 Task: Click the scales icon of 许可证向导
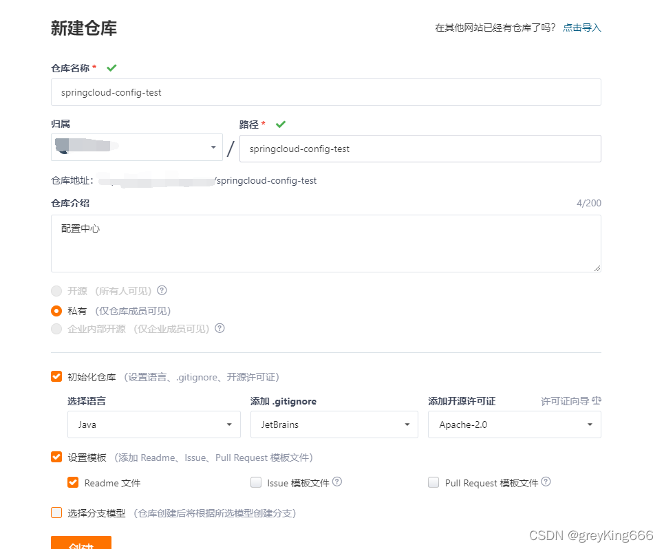pyautogui.click(x=597, y=400)
